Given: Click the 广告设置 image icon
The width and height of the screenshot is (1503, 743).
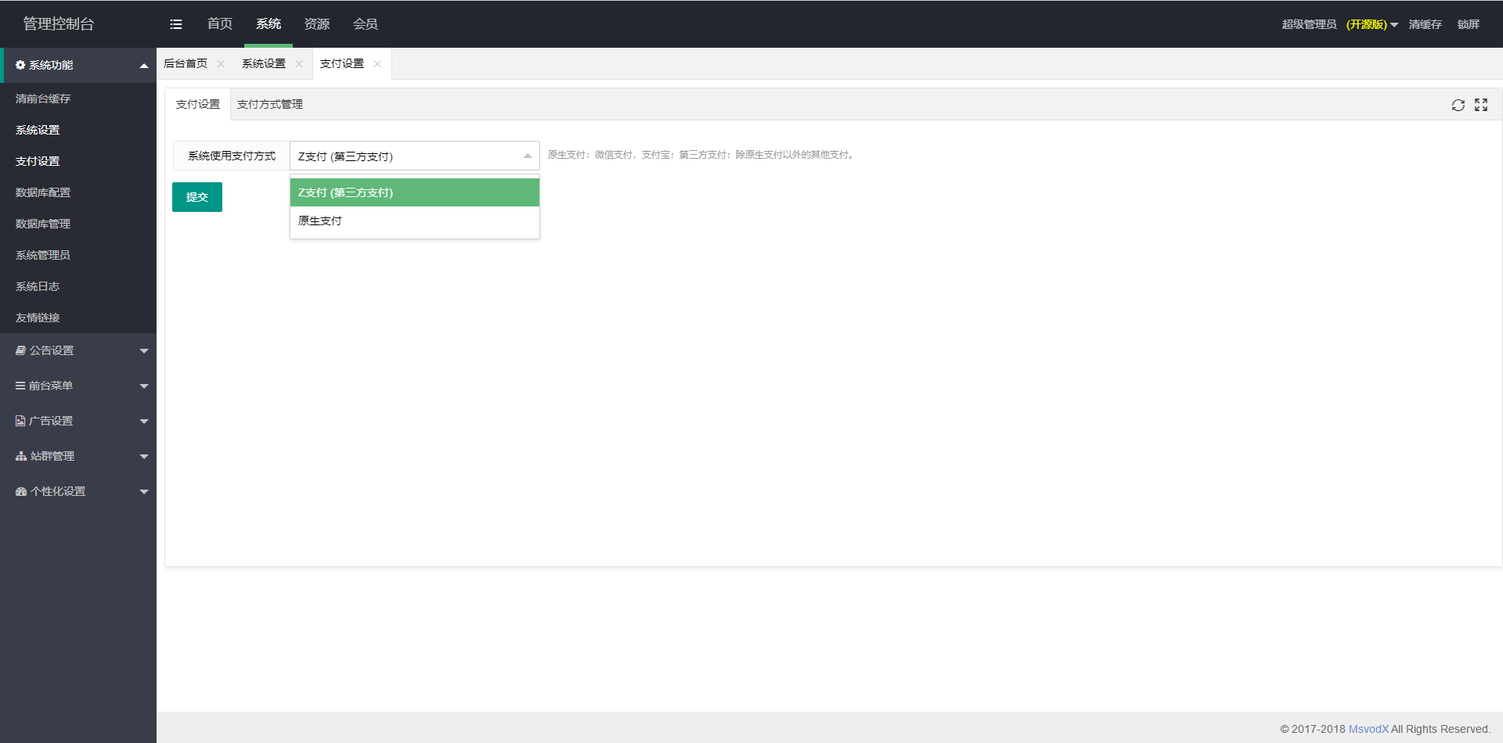Looking at the screenshot, I should pos(20,421).
